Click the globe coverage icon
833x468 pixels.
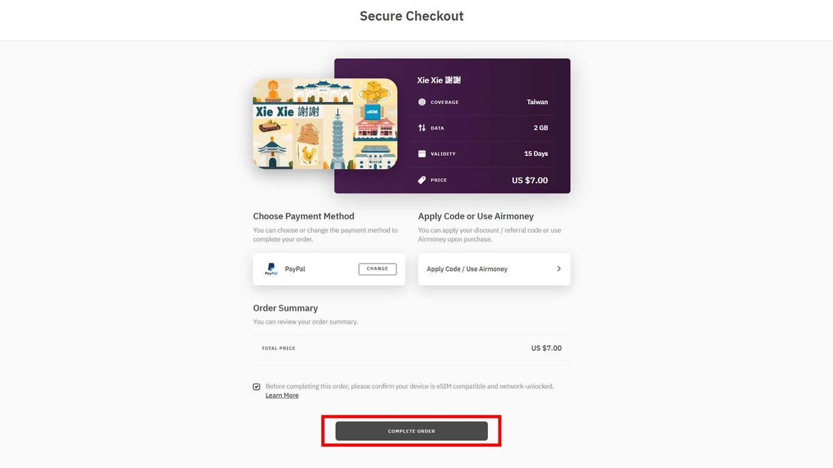[x=422, y=102]
